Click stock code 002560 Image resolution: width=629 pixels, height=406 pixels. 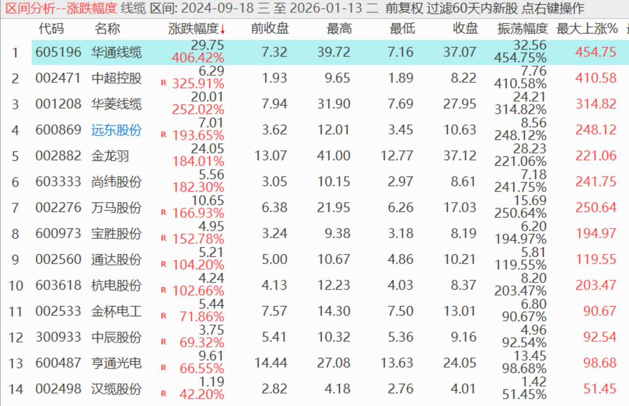(x=58, y=259)
